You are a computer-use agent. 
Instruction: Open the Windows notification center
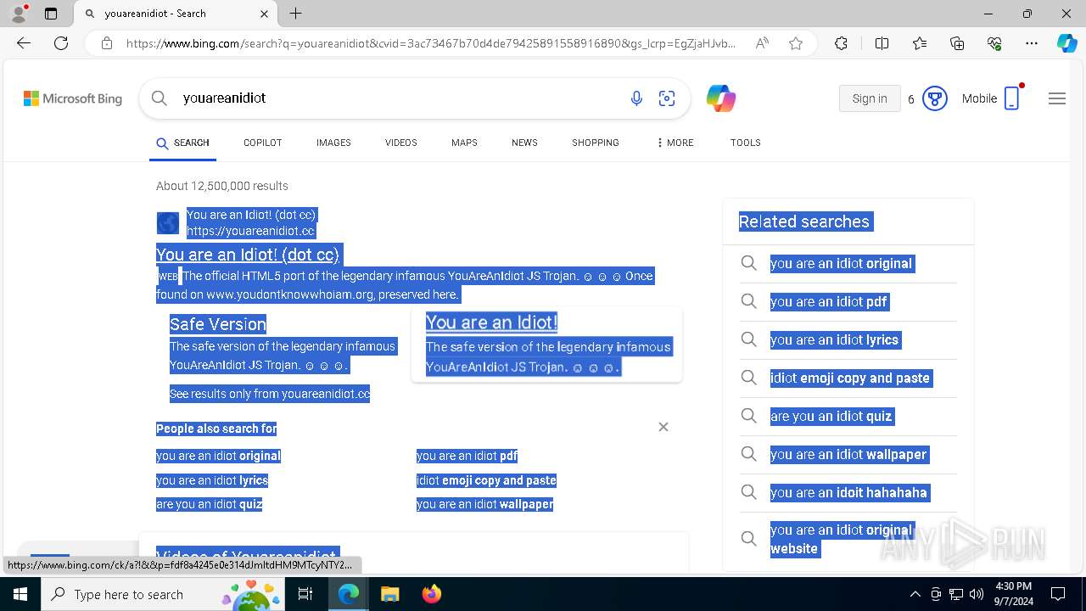pyautogui.click(x=1058, y=594)
